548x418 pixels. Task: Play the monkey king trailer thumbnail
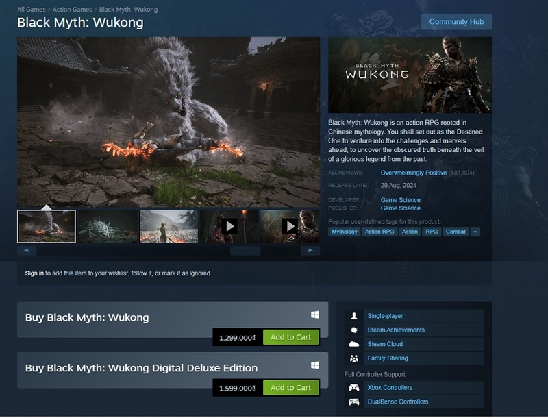point(290,227)
